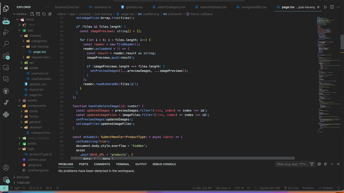Switch to navigationBar.tsx tab
The height and width of the screenshot is (193, 344).
coord(252,7)
